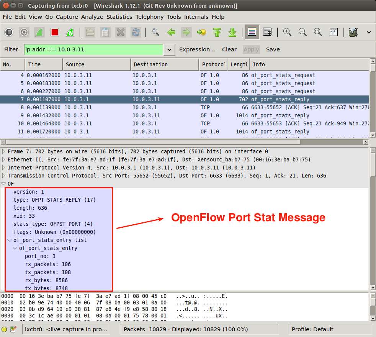This screenshot has width=376, height=337.
Task: Open the Statistics menu
Action: 119,17
